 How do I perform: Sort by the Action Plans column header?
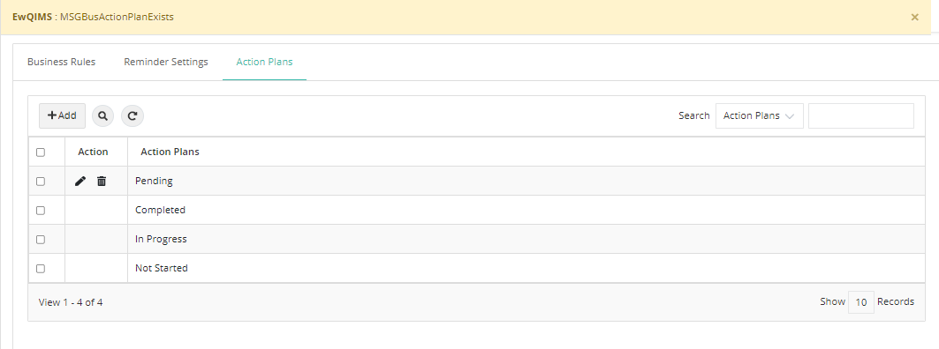point(170,152)
